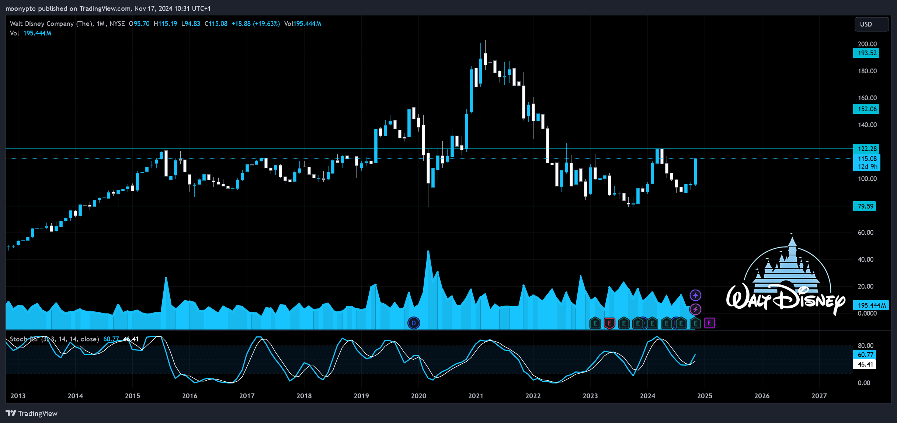Click the TradingView logo at bottom left
Screen dimensions: 897x423
coord(32,413)
